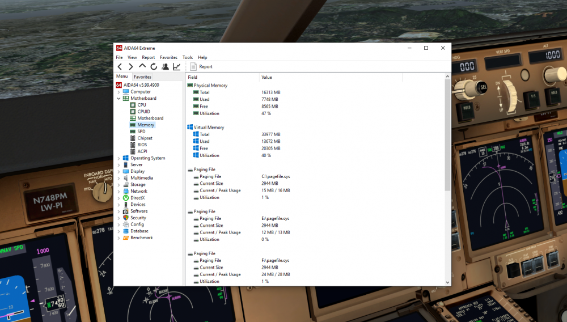Select the AIDA64 v5.99.4900 root node

point(137,85)
